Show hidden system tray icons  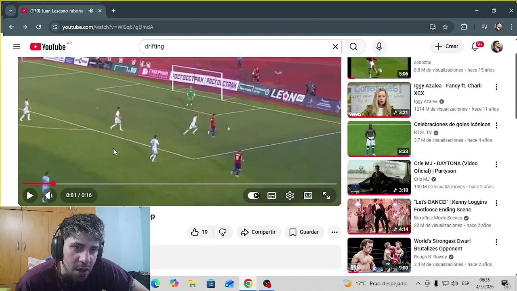point(418,284)
